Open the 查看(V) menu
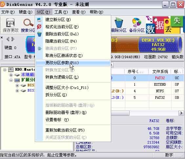 (79, 12)
